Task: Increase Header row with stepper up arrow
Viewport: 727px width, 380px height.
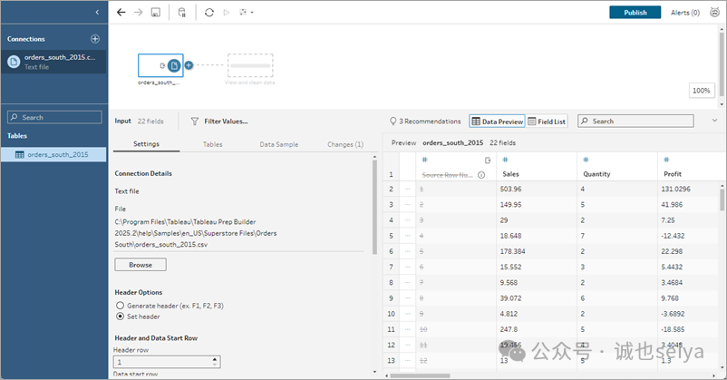Action: point(215,359)
